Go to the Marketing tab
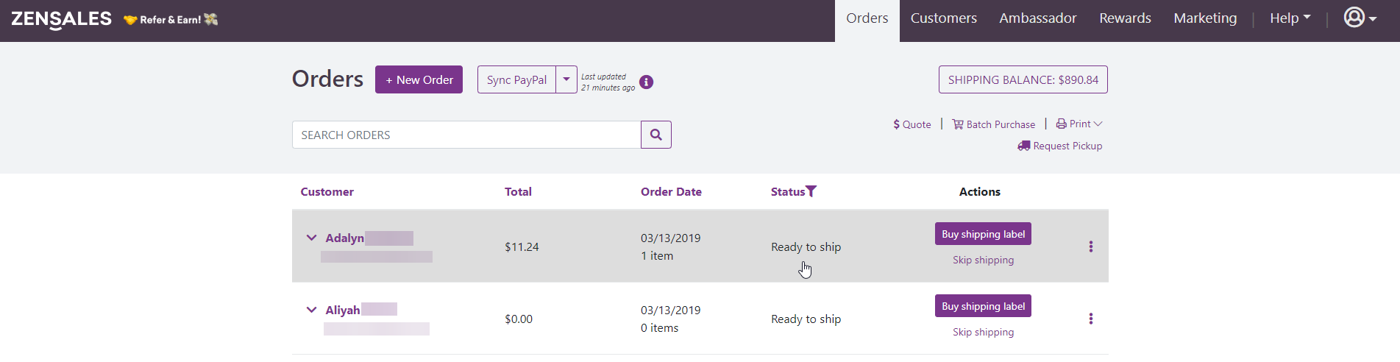Image resolution: width=1400 pixels, height=362 pixels. point(1205,18)
